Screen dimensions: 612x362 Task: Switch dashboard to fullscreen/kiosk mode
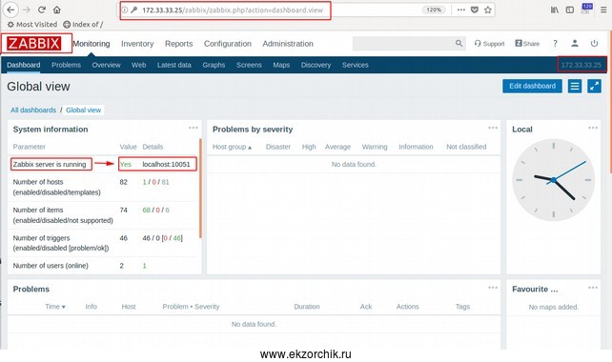click(x=595, y=86)
